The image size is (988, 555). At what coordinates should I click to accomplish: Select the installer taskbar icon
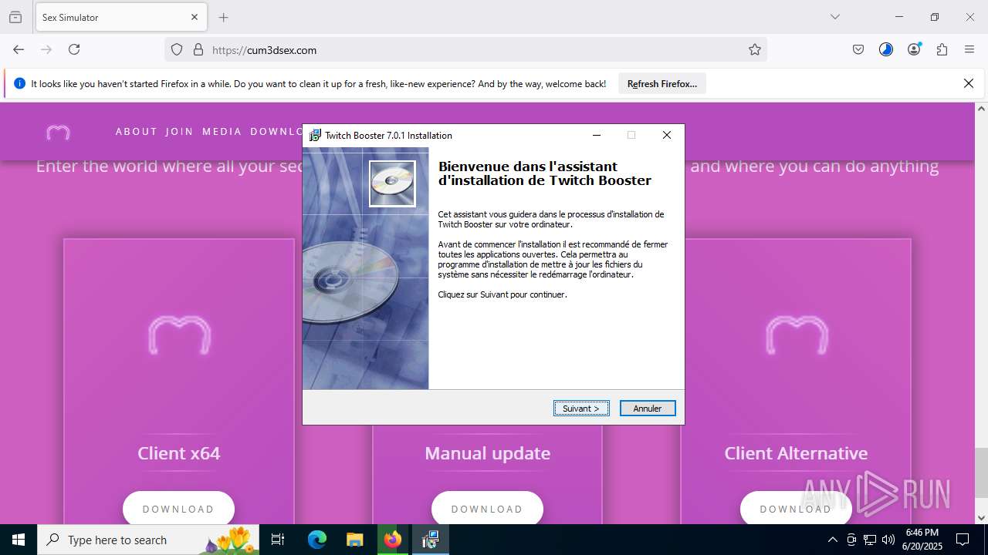click(431, 540)
